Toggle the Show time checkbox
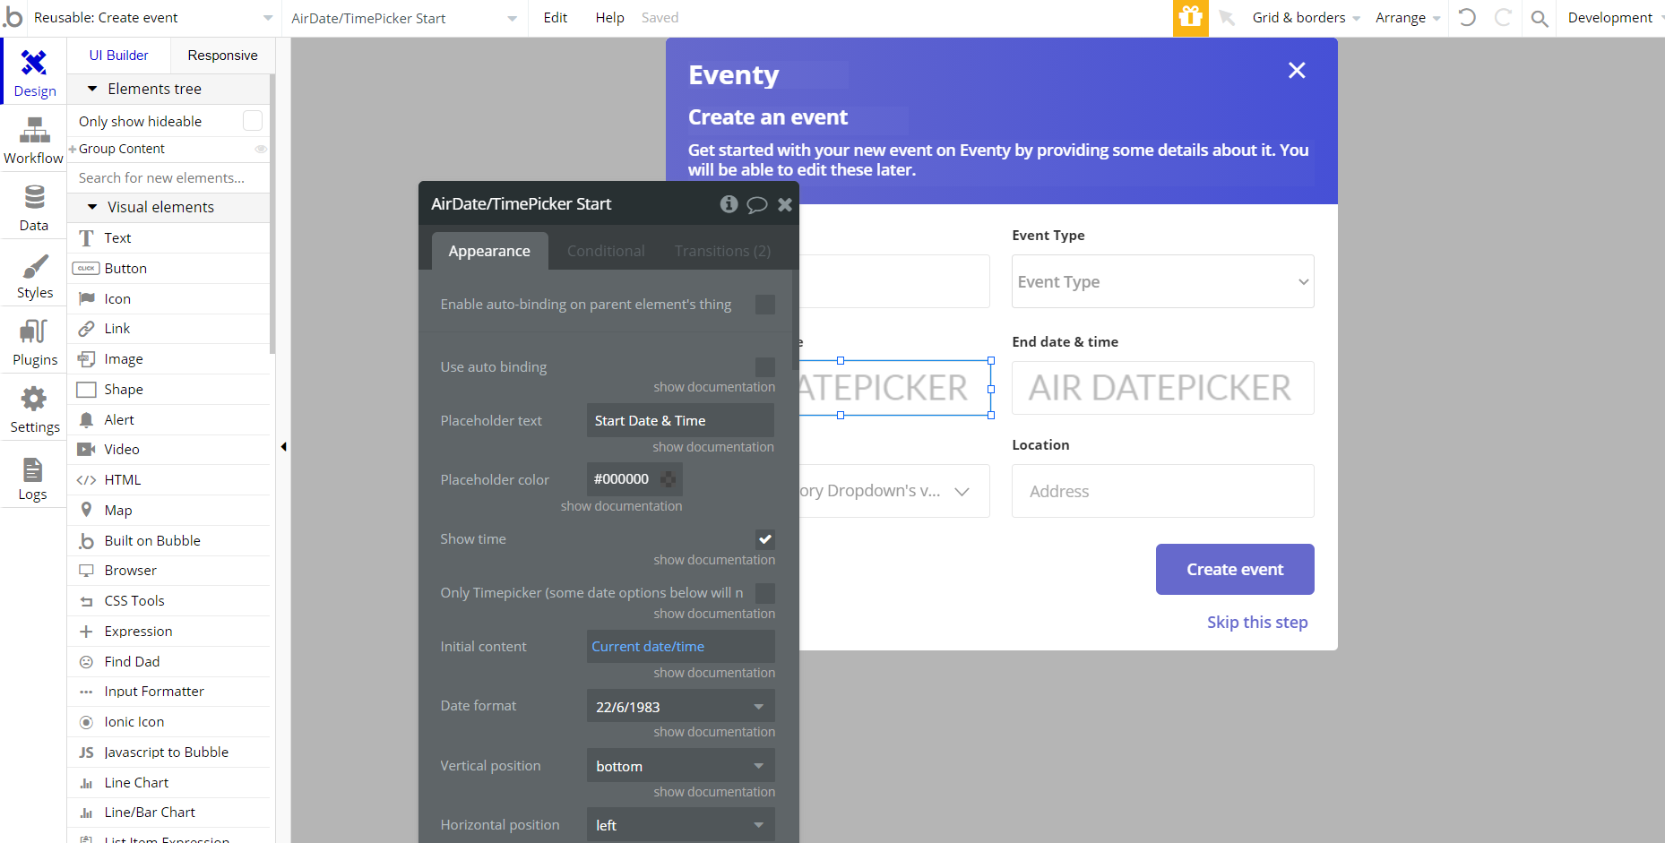Viewport: 1665px width, 843px height. pos(764,539)
